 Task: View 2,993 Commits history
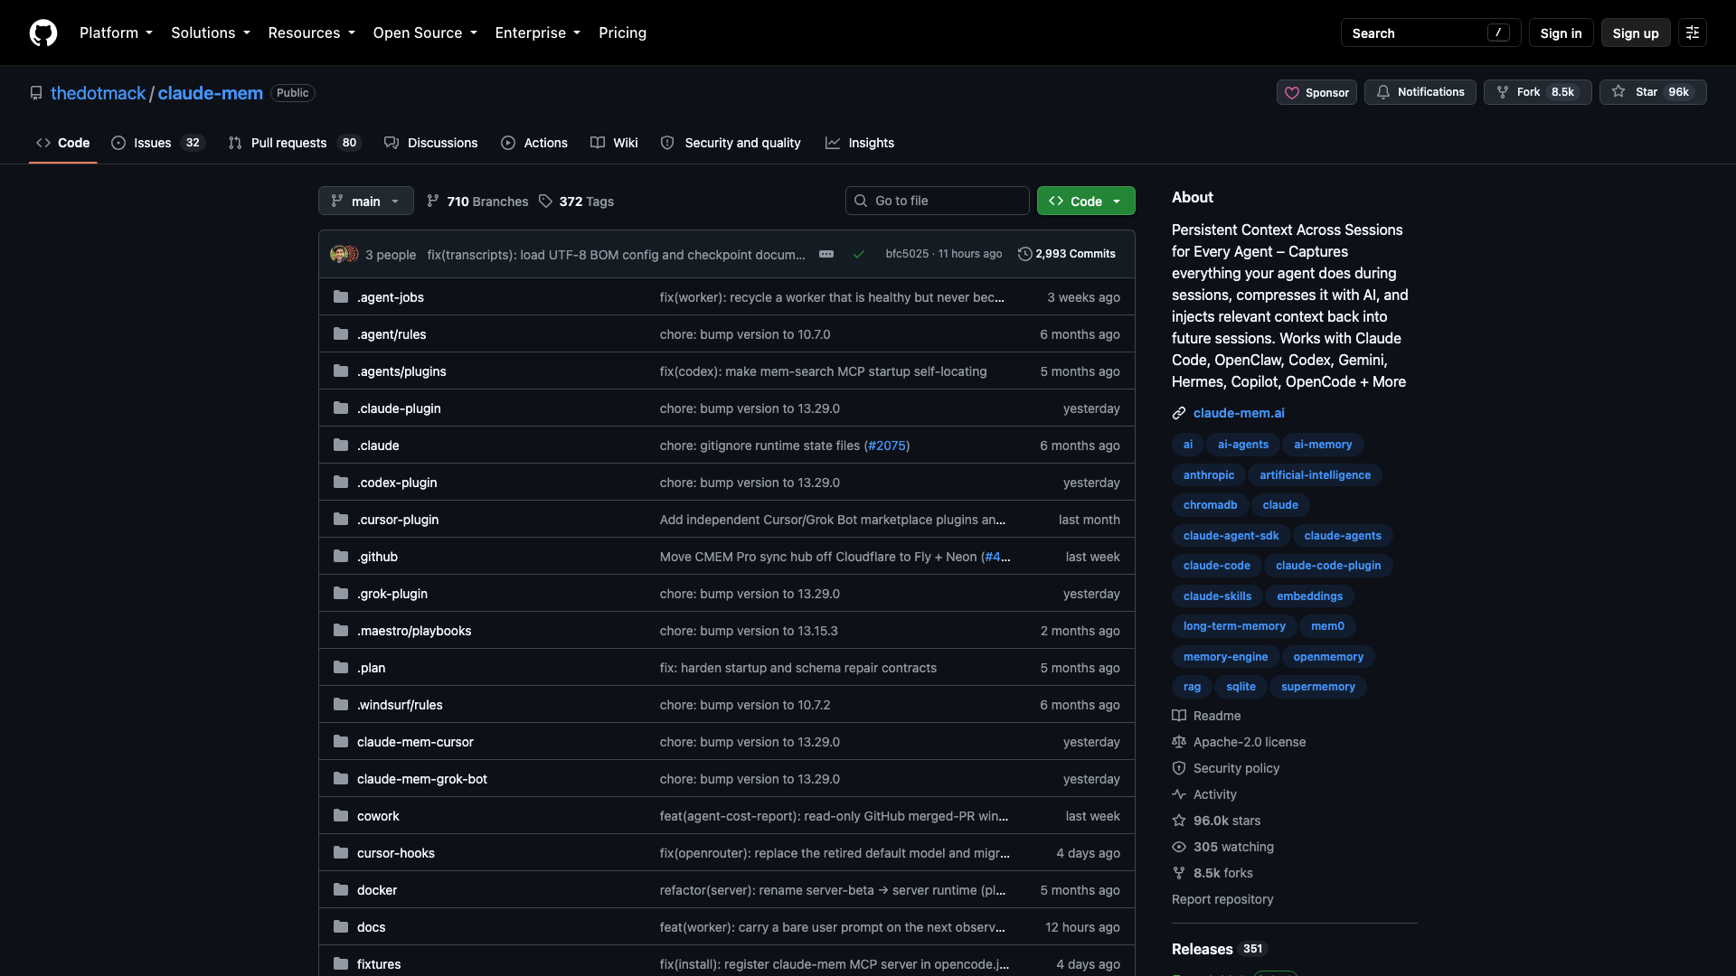(x=1067, y=254)
